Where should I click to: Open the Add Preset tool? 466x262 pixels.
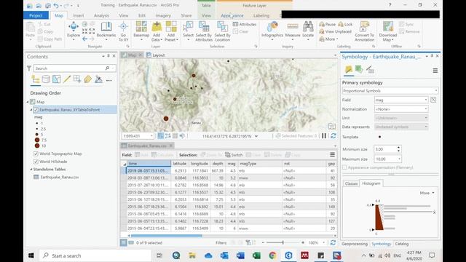click(171, 31)
